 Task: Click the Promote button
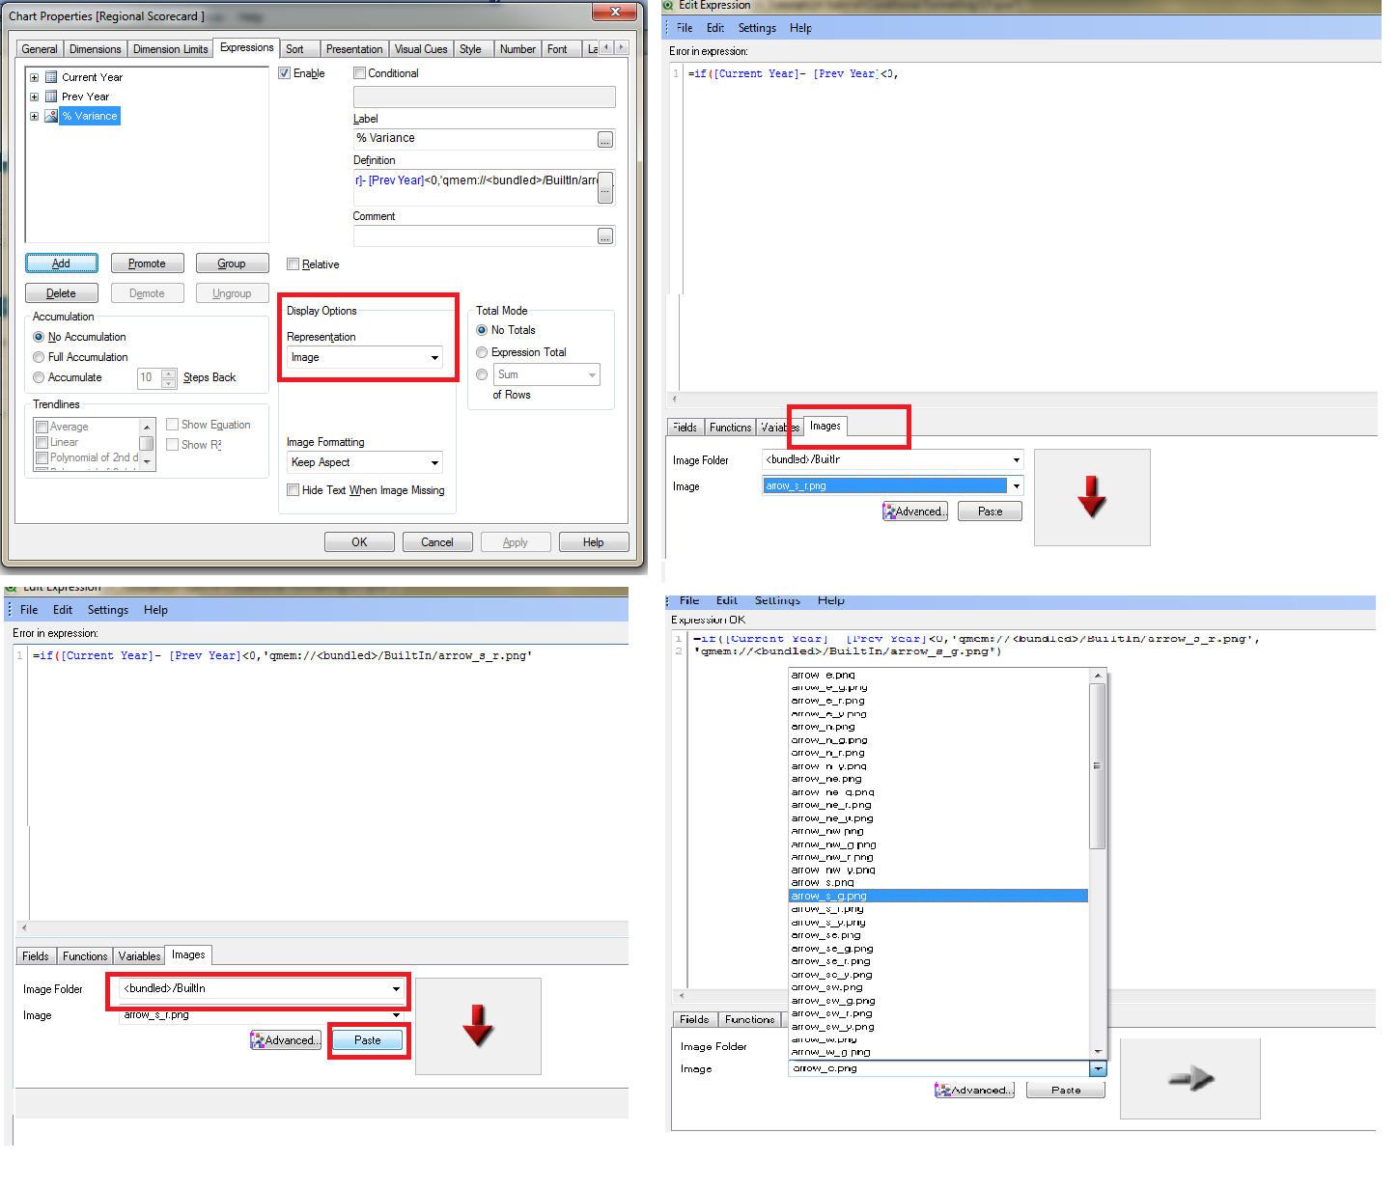[147, 263]
